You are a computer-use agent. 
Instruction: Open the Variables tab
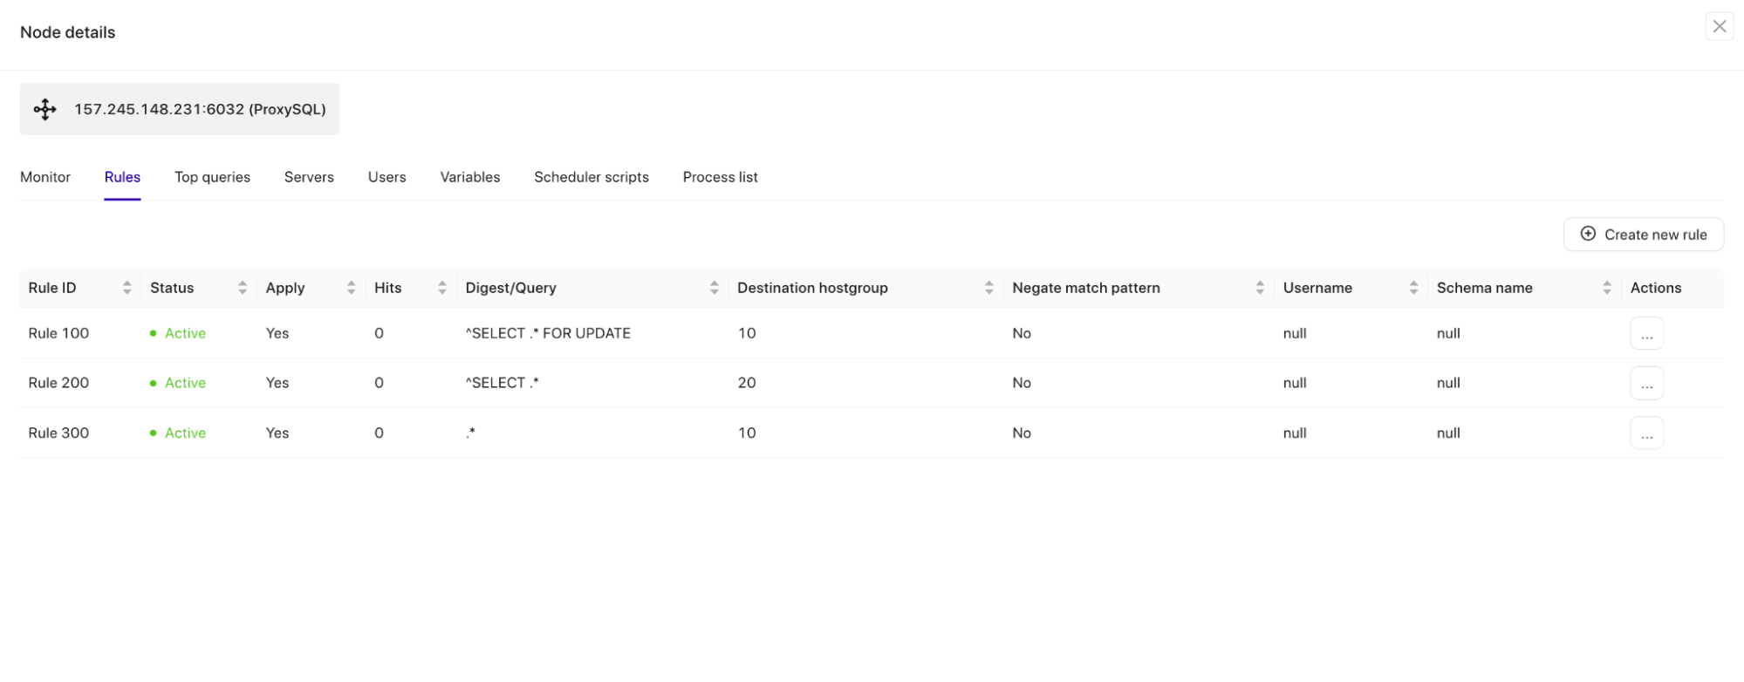click(469, 177)
